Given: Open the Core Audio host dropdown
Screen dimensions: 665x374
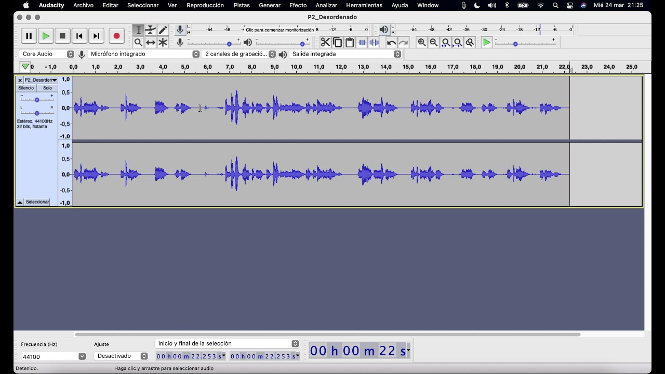Looking at the screenshot, I should [x=47, y=54].
